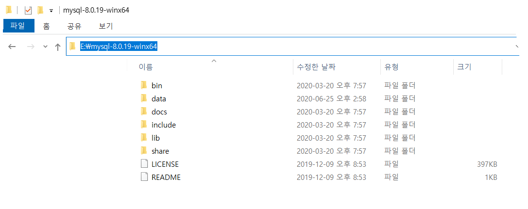The height and width of the screenshot is (209, 528).
Task: Go forward with the right arrow
Action: (x=31, y=47)
